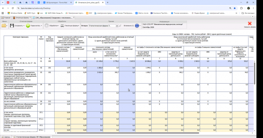
Task: Open the yellow folder Меню icon
Action: point(3,26)
